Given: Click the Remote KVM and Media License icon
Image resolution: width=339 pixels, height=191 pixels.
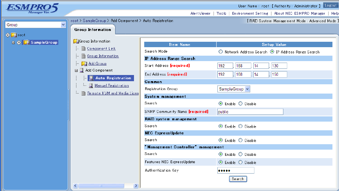Looking at the screenshot, I should [83, 93].
